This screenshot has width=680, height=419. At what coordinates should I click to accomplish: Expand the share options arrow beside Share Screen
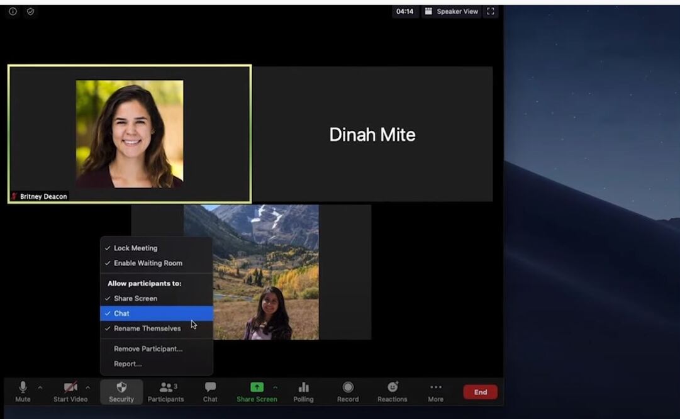pyautogui.click(x=275, y=388)
